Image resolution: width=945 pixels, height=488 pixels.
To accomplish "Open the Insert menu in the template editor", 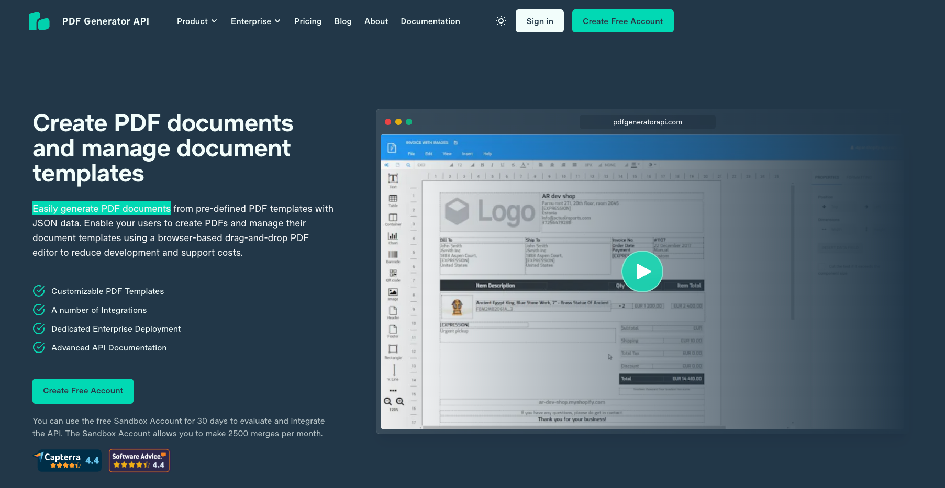I will click(x=467, y=153).
